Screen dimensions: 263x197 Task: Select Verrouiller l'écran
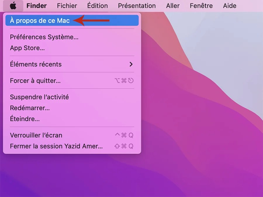72,135
